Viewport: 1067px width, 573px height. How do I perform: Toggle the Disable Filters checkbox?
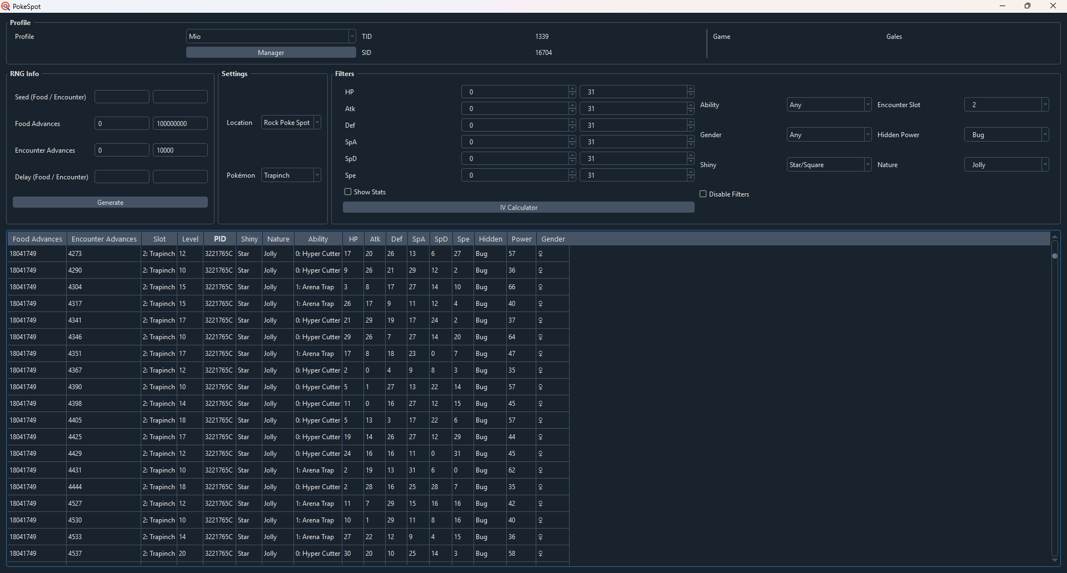pos(704,194)
